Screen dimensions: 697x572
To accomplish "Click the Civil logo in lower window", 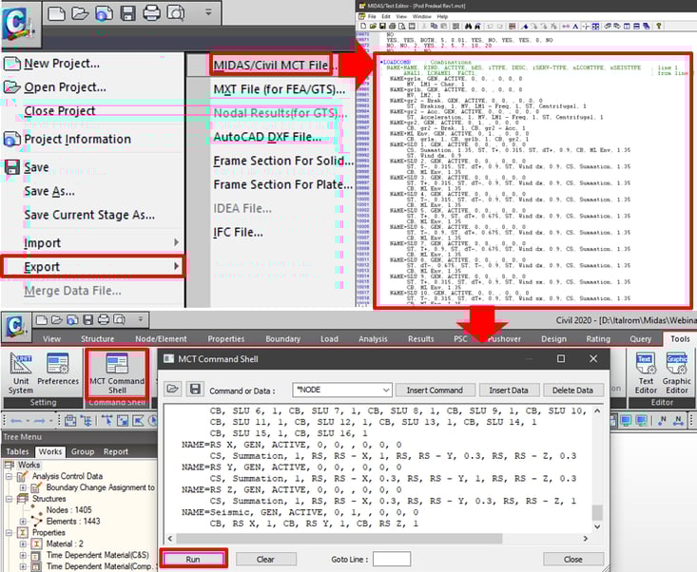I will coord(16,327).
